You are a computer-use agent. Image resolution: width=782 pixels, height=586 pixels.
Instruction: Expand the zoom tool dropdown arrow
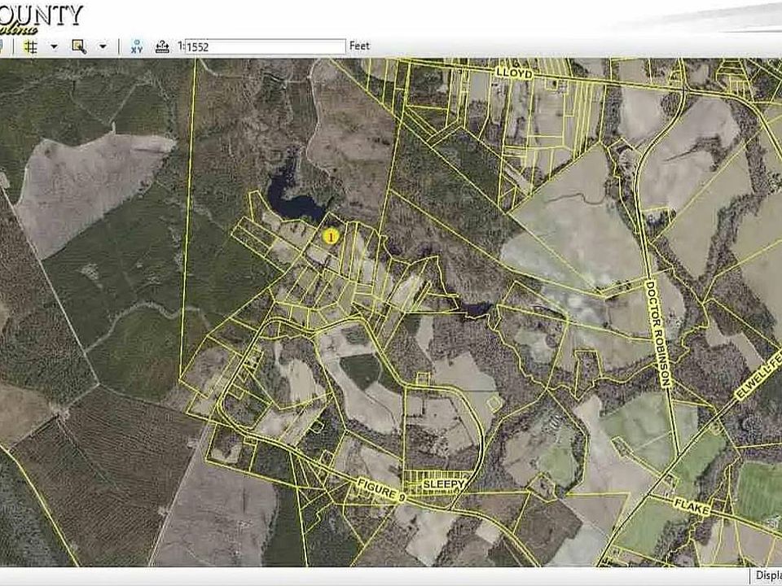[x=103, y=47]
